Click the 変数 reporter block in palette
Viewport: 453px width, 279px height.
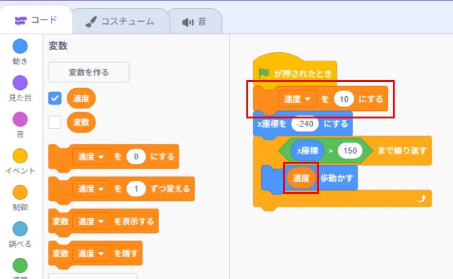81,122
